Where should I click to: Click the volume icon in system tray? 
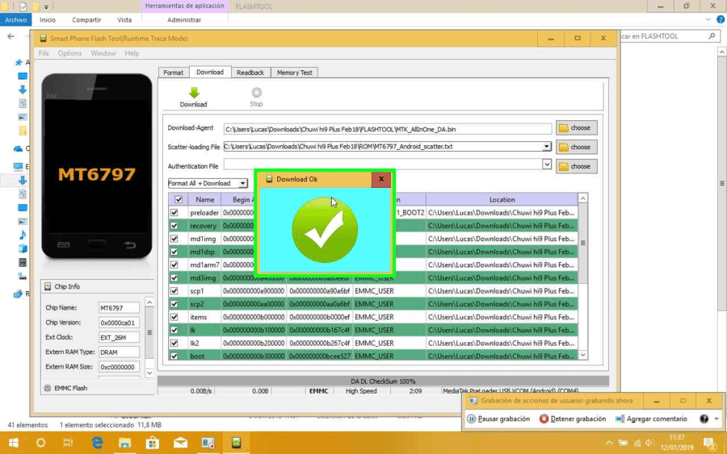[649, 443]
